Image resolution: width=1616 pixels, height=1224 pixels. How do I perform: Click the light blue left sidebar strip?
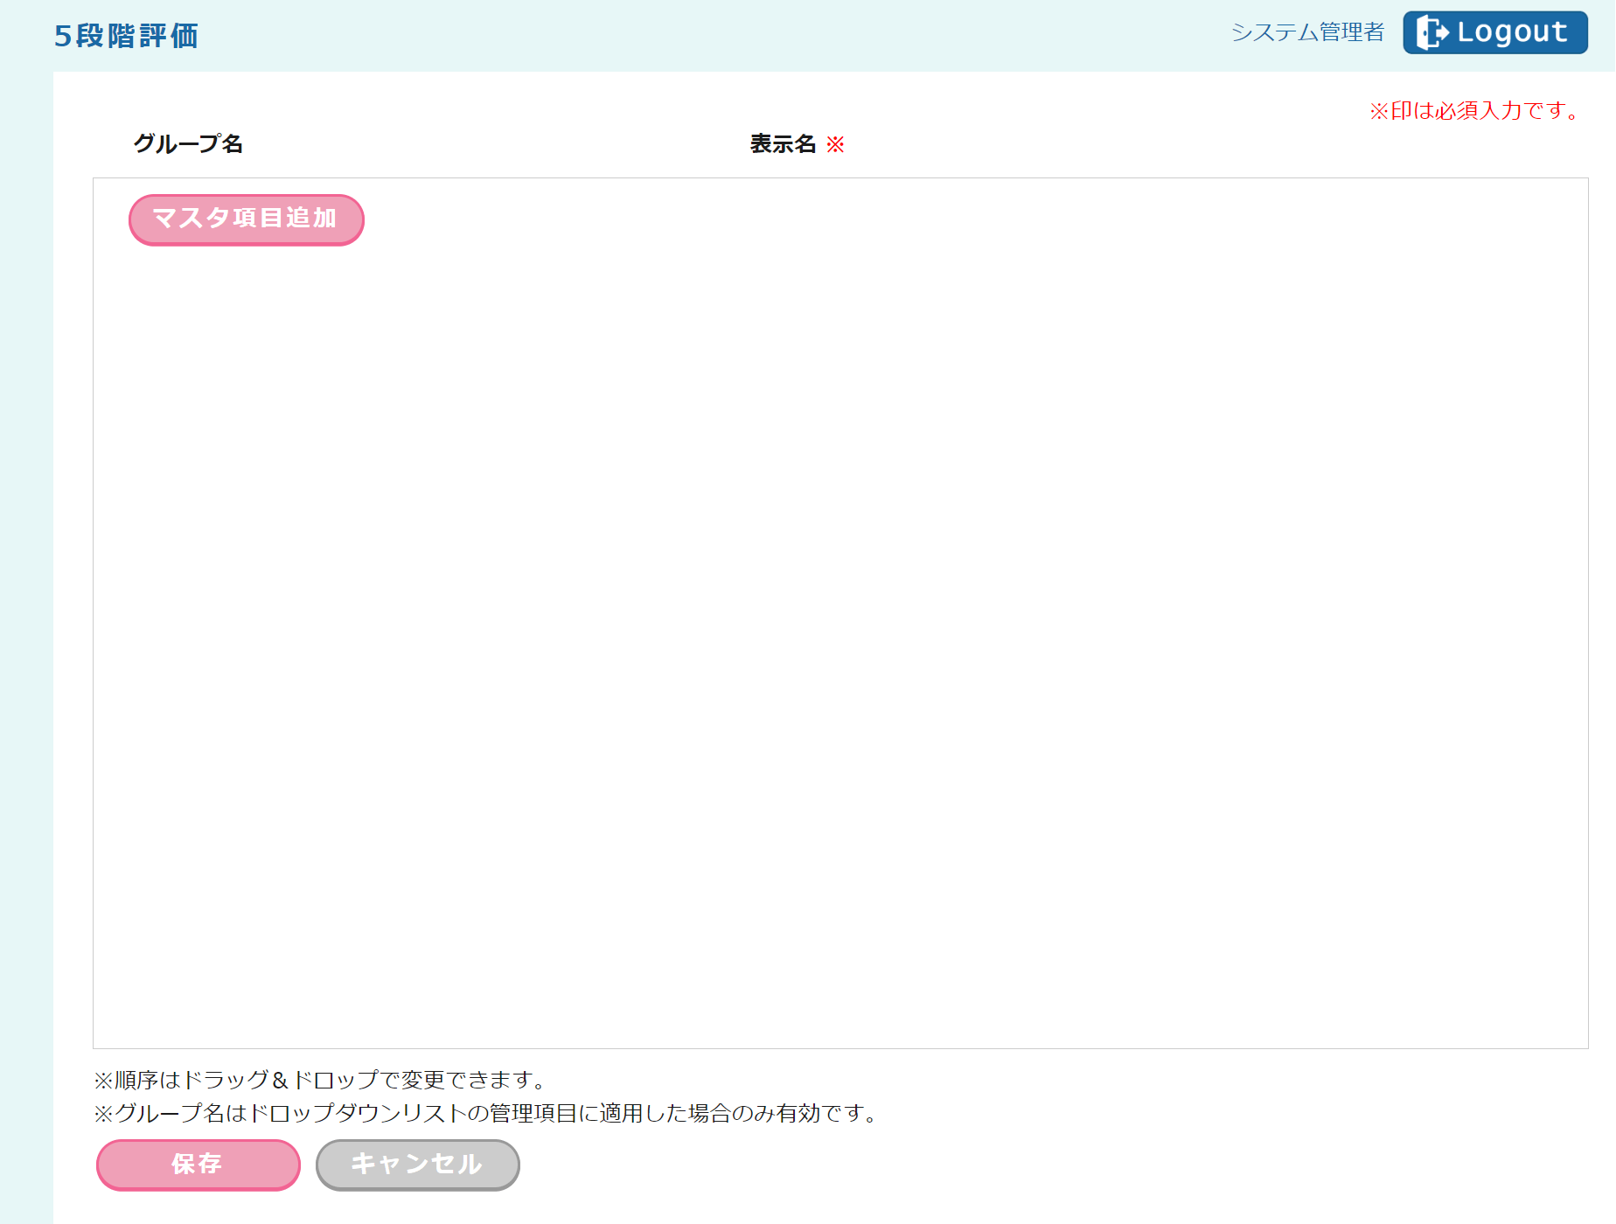pyautogui.click(x=26, y=612)
